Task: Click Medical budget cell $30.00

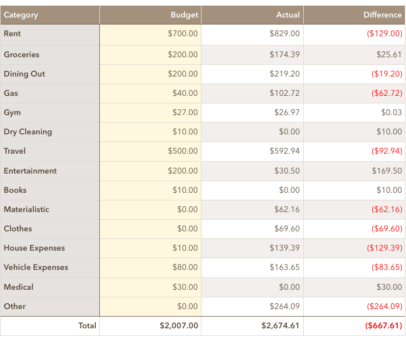Action: click(x=151, y=287)
